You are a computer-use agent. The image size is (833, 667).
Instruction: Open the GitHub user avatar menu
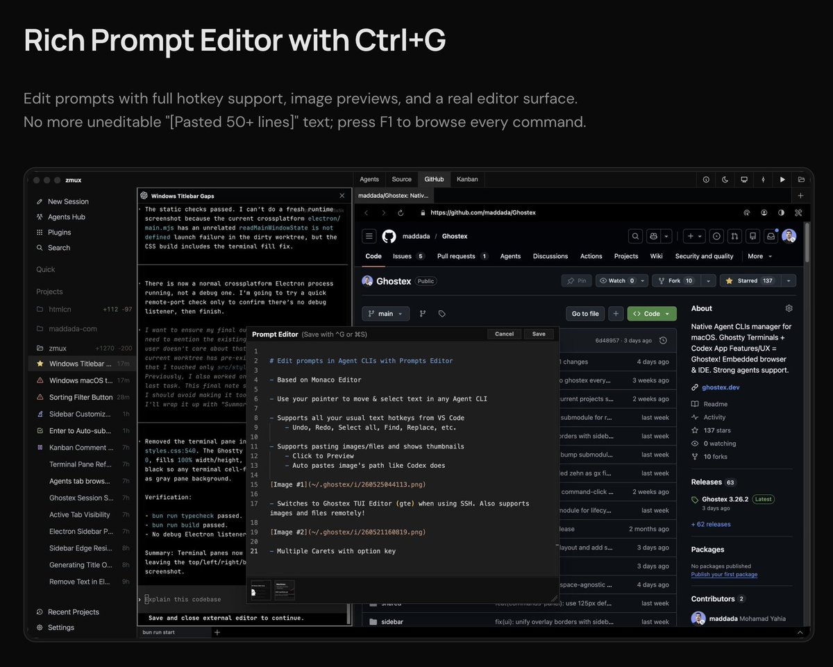[x=789, y=236]
